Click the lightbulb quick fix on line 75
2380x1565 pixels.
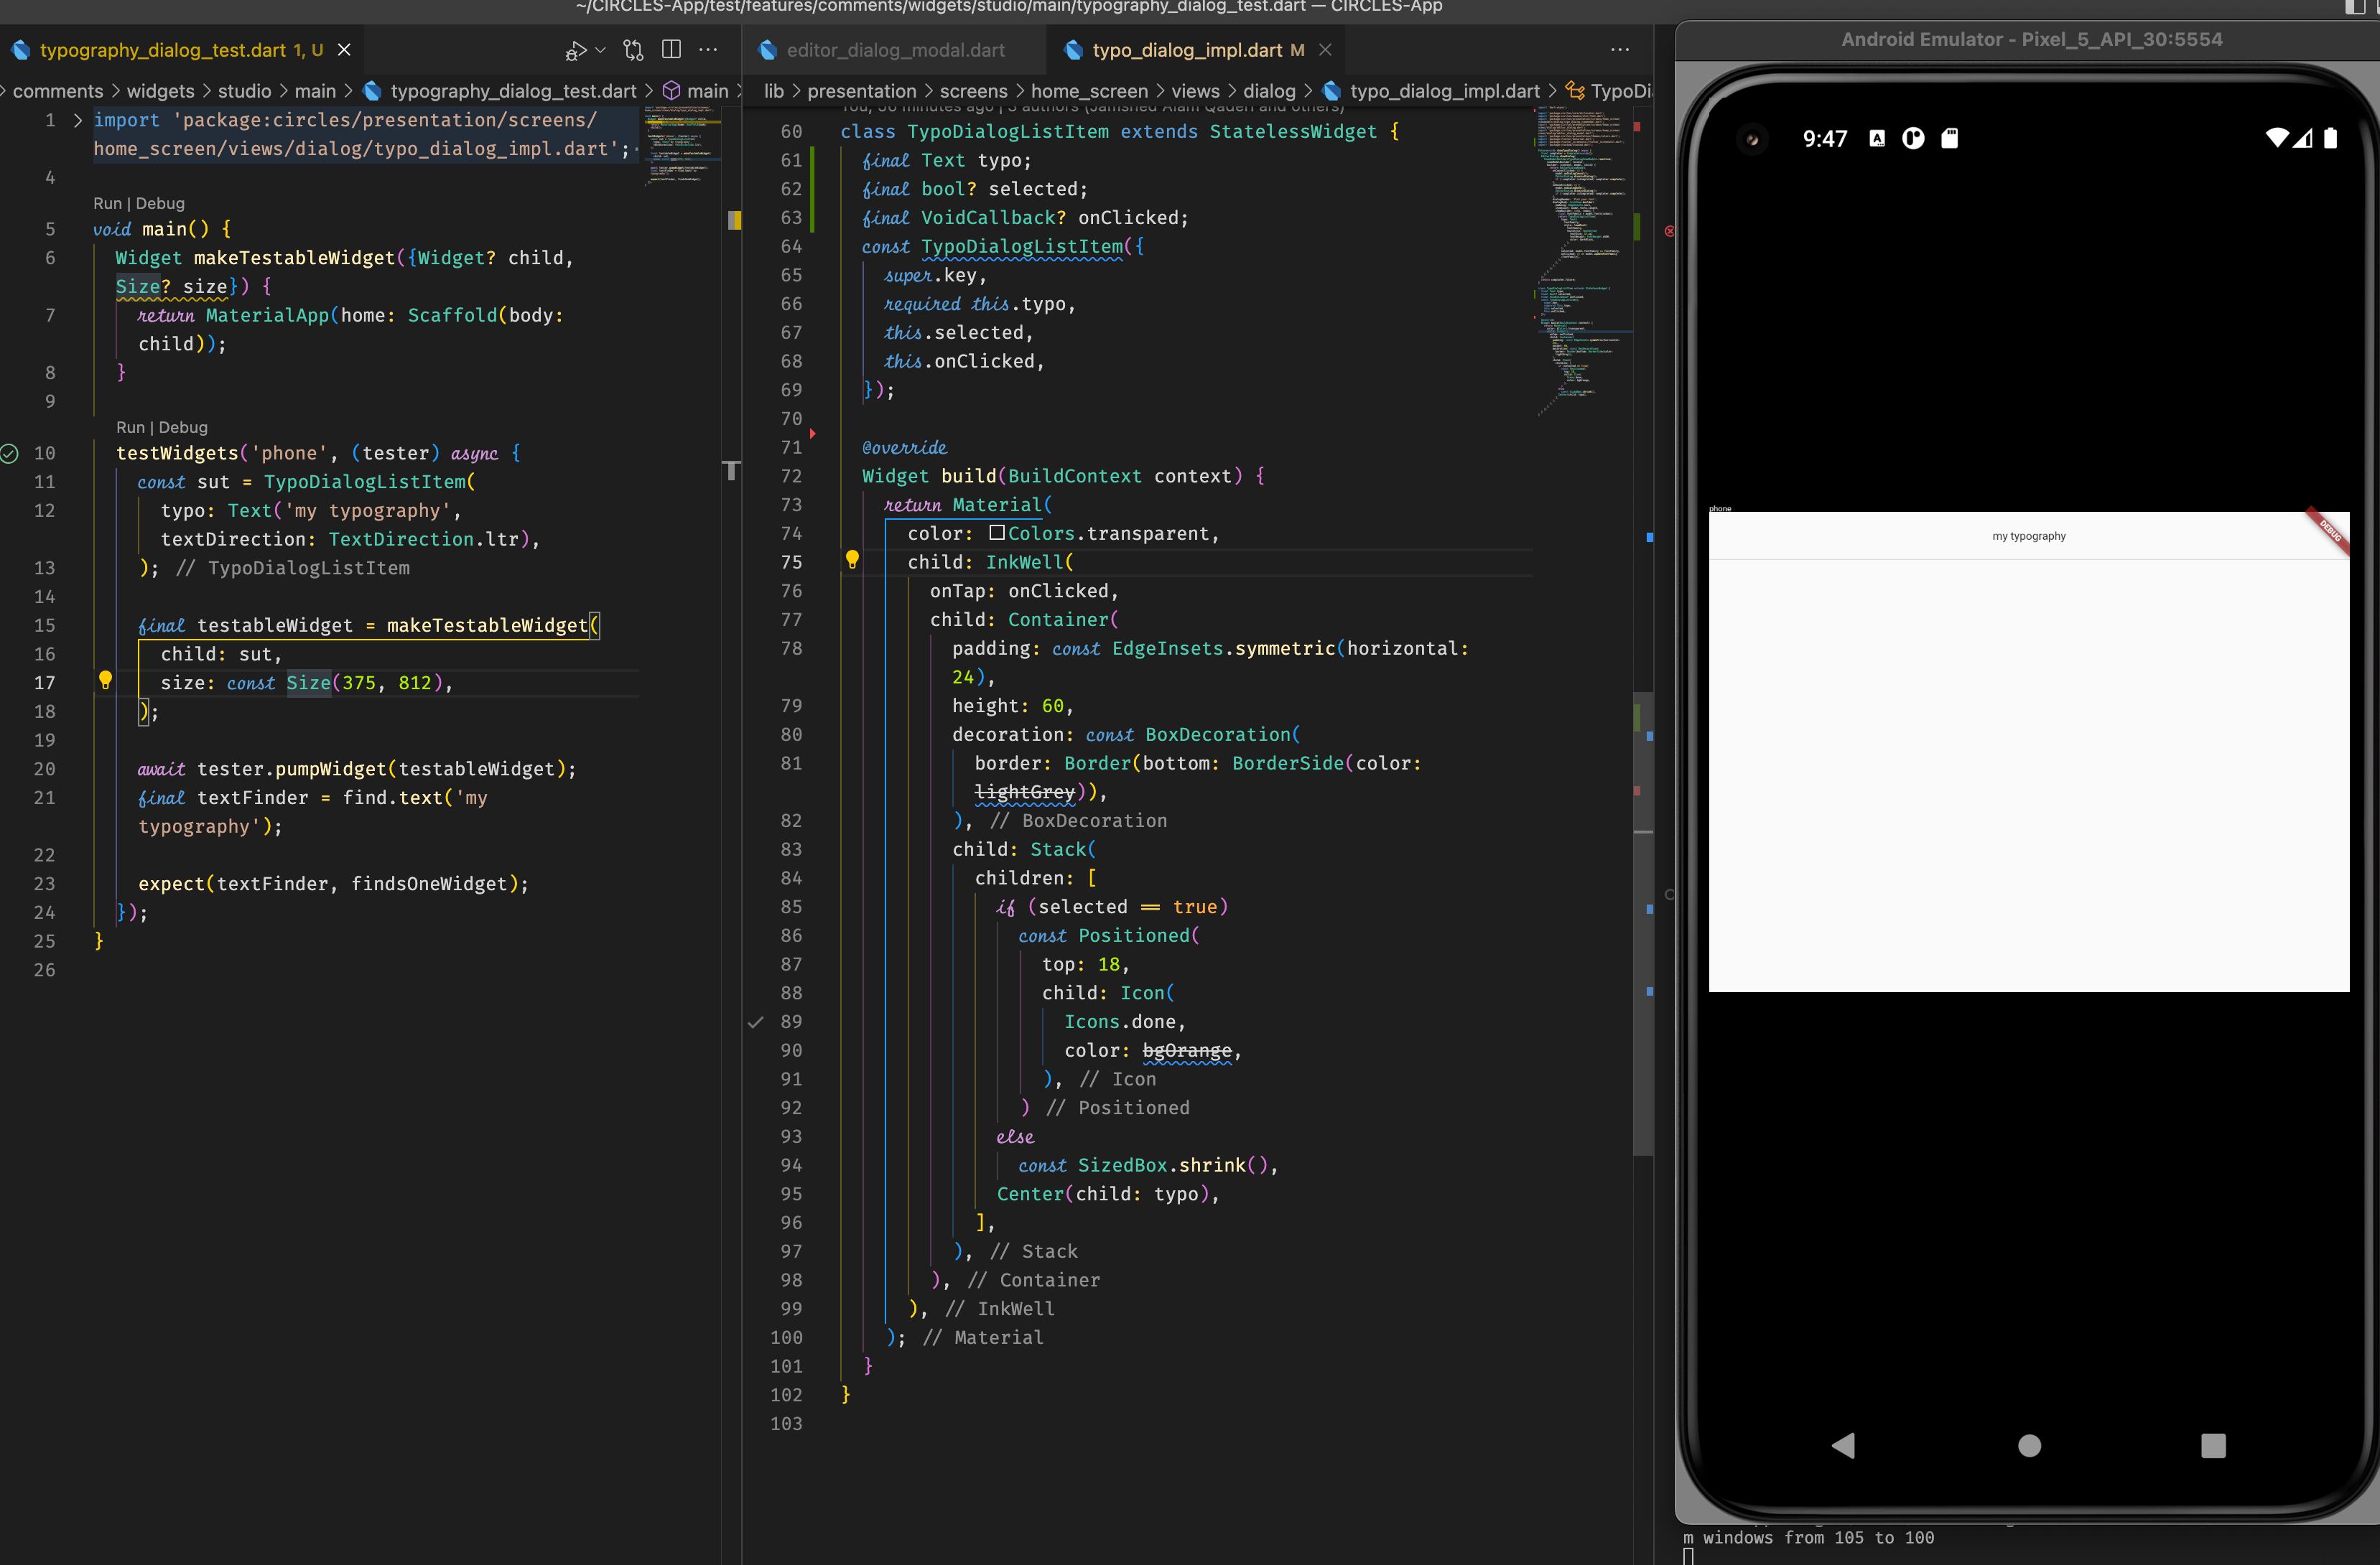coord(852,561)
